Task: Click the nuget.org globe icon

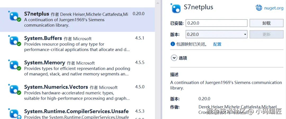Action: (x=259, y=8)
